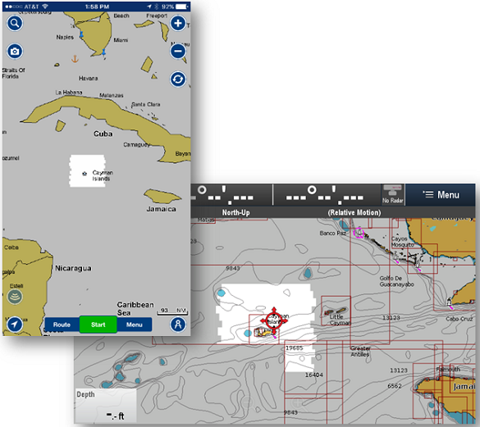Tap the orange anchor marker near Florida
This screenshot has height=427, width=480.
click(75, 58)
